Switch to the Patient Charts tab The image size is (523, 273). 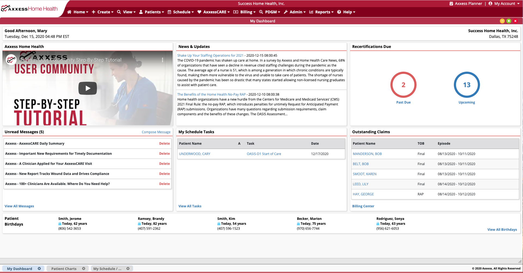(x=64, y=269)
